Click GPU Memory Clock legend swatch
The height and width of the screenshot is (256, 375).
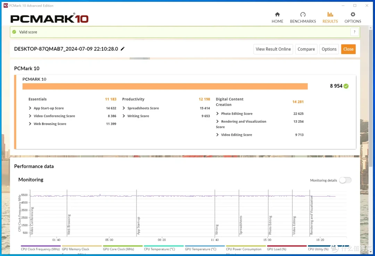tap(82, 246)
